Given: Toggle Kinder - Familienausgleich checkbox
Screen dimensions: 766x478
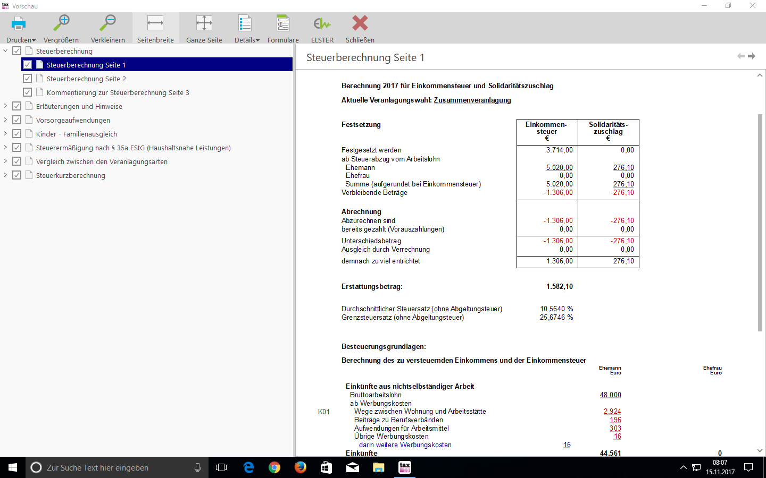Looking at the screenshot, I should [17, 134].
